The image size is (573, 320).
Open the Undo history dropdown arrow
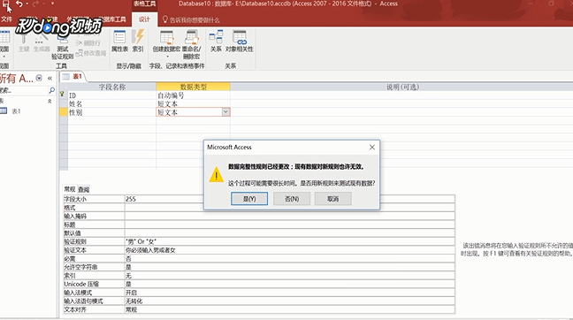pos(27,4)
